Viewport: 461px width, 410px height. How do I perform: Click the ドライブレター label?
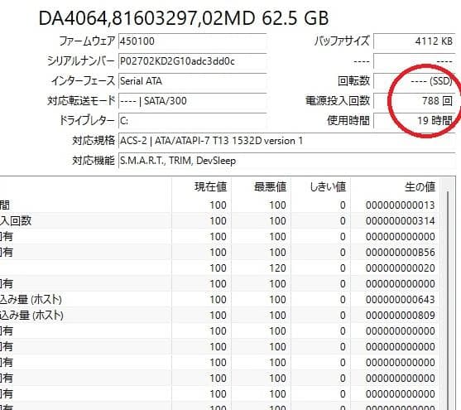coord(87,121)
